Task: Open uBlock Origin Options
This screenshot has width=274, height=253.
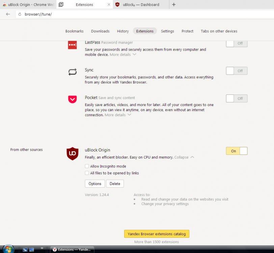Action: (95, 184)
